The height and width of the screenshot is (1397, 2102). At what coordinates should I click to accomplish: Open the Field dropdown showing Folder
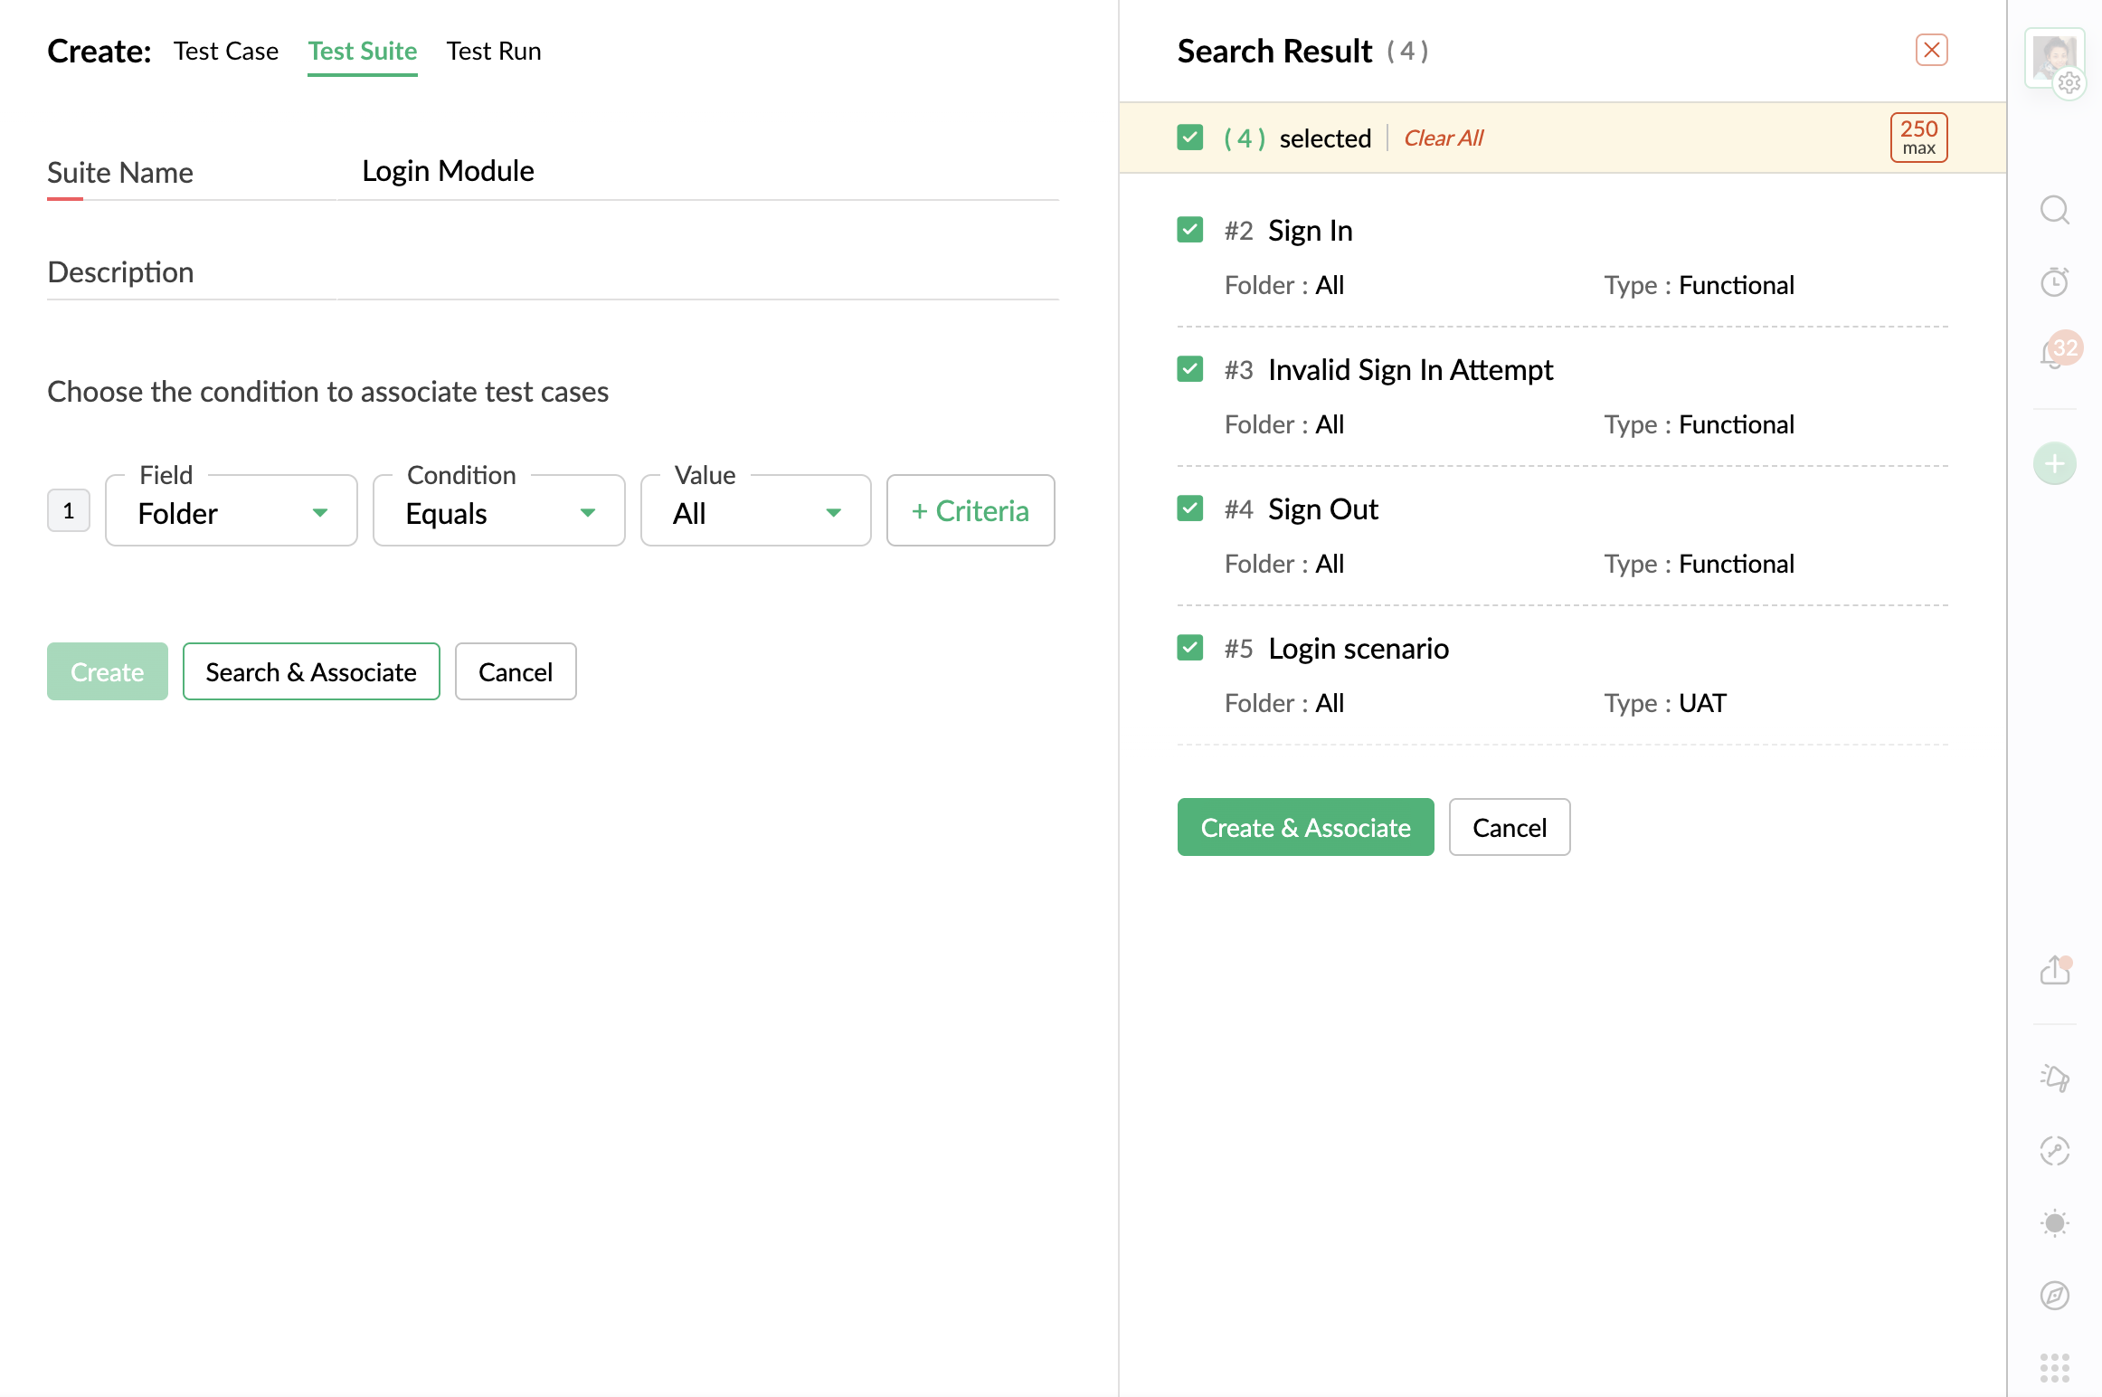click(232, 512)
